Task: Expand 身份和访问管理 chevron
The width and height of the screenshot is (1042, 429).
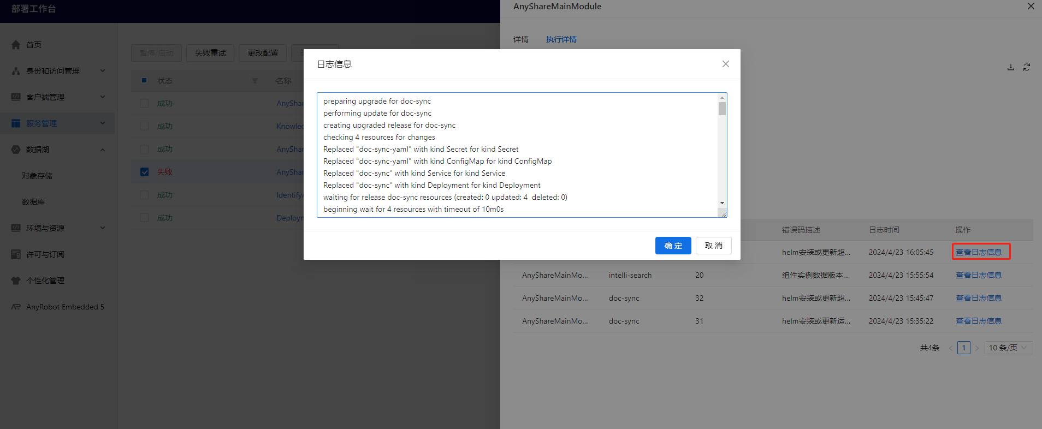Action: tap(103, 70)
